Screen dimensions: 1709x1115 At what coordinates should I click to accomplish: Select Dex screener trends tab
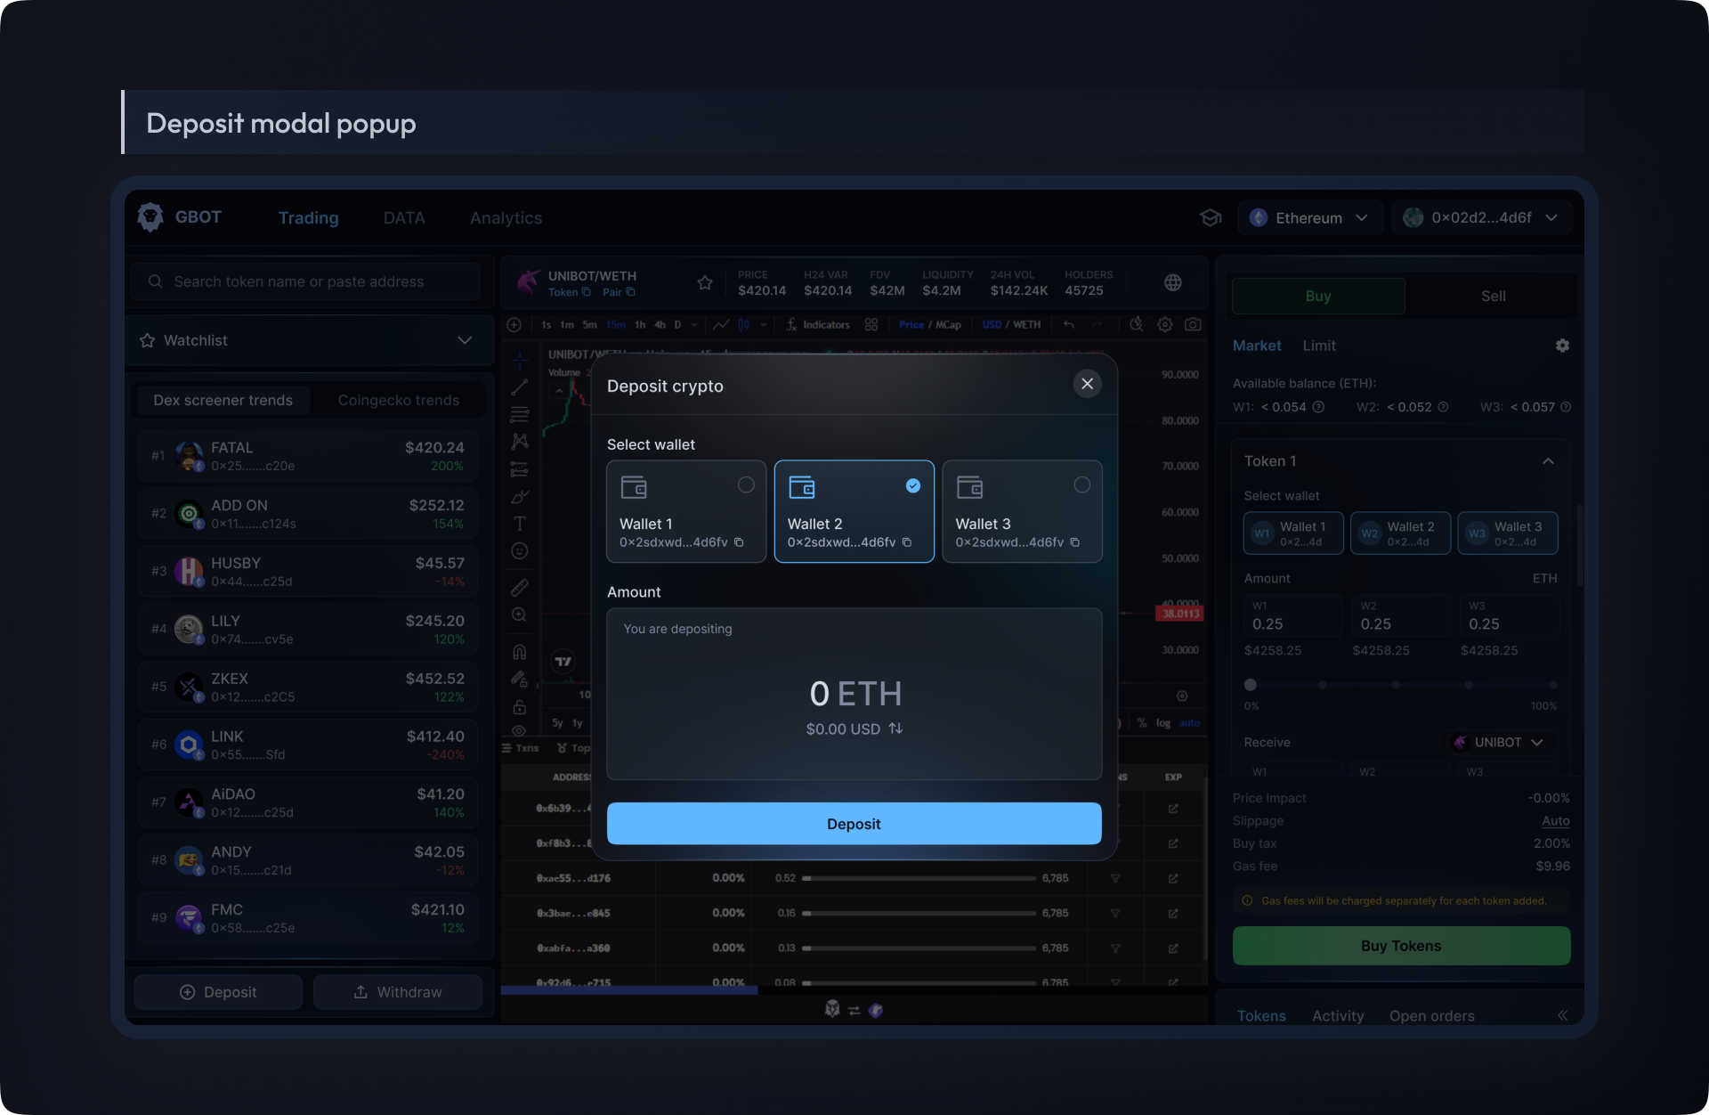click(223, 400)
